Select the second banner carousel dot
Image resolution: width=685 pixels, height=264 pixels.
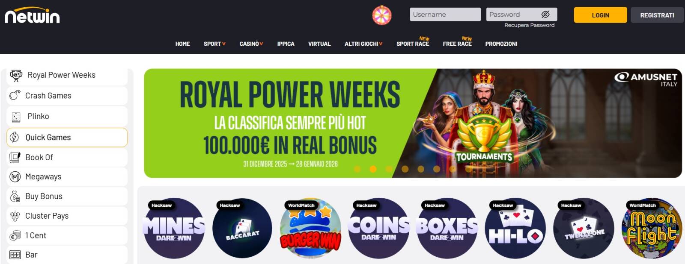pos(373,169)
